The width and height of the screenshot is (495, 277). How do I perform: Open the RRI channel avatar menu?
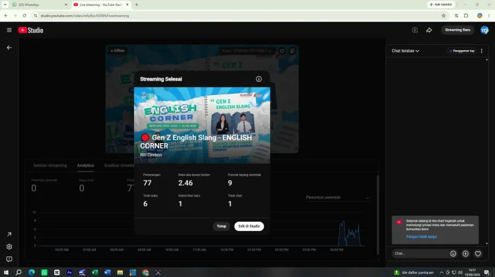484,30
